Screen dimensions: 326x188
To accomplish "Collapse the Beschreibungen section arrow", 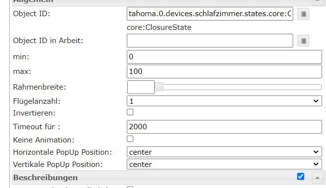I will (317, 178).
